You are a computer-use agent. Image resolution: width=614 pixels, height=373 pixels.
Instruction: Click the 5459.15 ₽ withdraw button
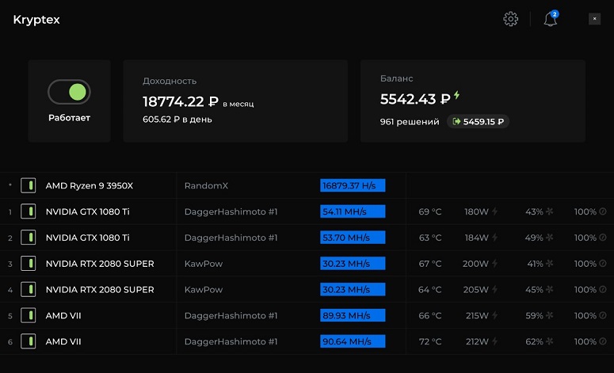pos(478,122)
